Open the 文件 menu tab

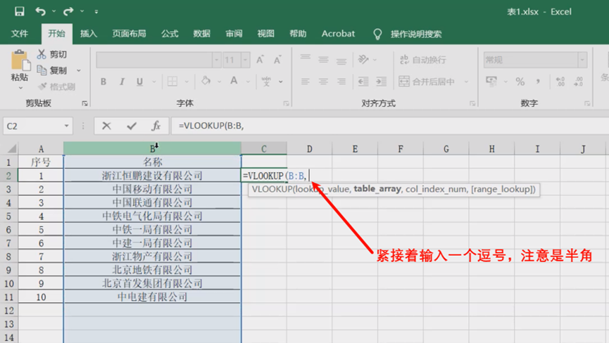pyautogui.click(x=20, y=34)
